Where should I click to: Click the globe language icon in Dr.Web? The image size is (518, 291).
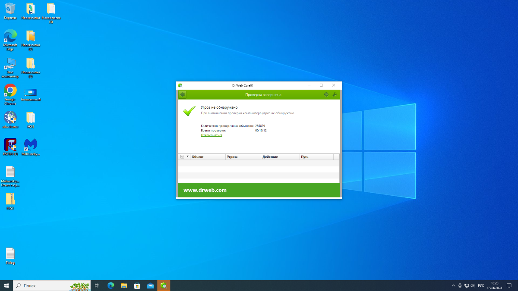pyautogui.click(x=326, y=94)
